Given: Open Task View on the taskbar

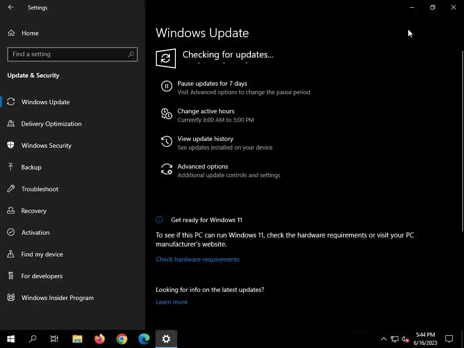Looking at the screenshot, I should [54, 339].
